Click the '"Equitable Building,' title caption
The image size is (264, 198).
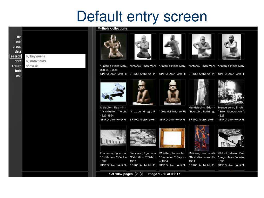[x=202, y=111]
